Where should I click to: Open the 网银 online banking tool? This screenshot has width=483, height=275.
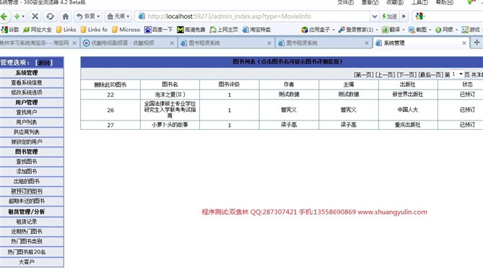[446, 30]
